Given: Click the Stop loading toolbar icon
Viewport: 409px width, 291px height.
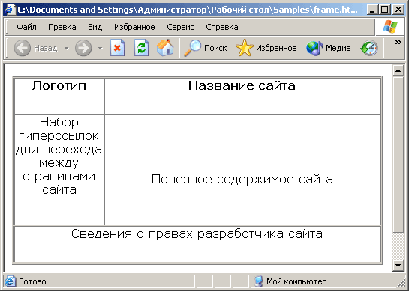Looking at the screenshot, I should click(x=117, y=48).
